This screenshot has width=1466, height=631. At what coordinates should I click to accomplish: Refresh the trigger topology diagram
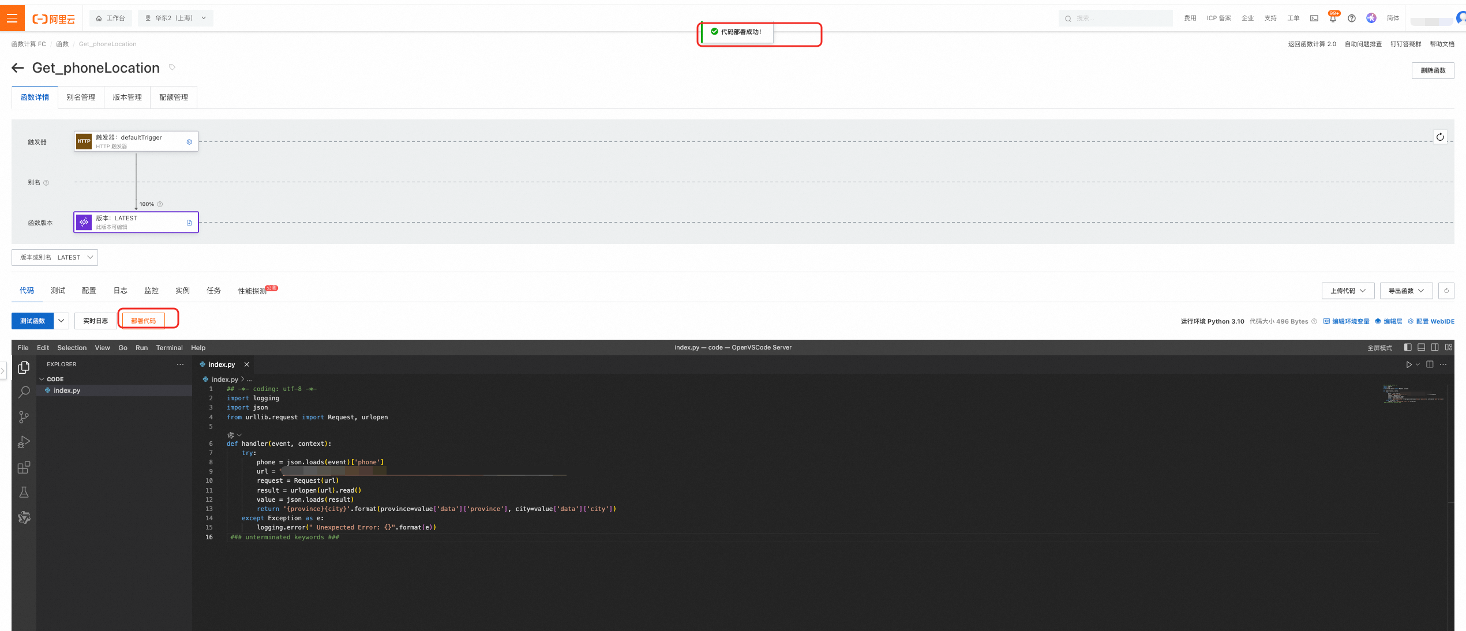tap(1440, 137)
